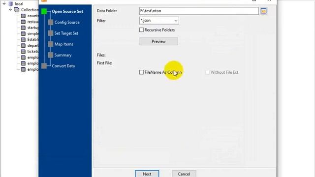Click the Preview button
This screenshot has width=315, height=177.
158,41
